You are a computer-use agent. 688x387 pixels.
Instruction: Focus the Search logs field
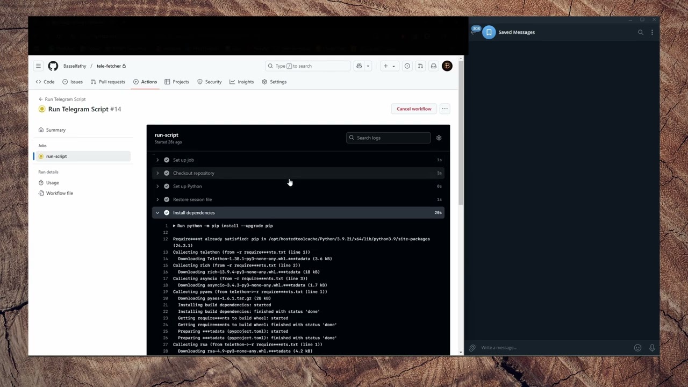click(x=388, y=138)
